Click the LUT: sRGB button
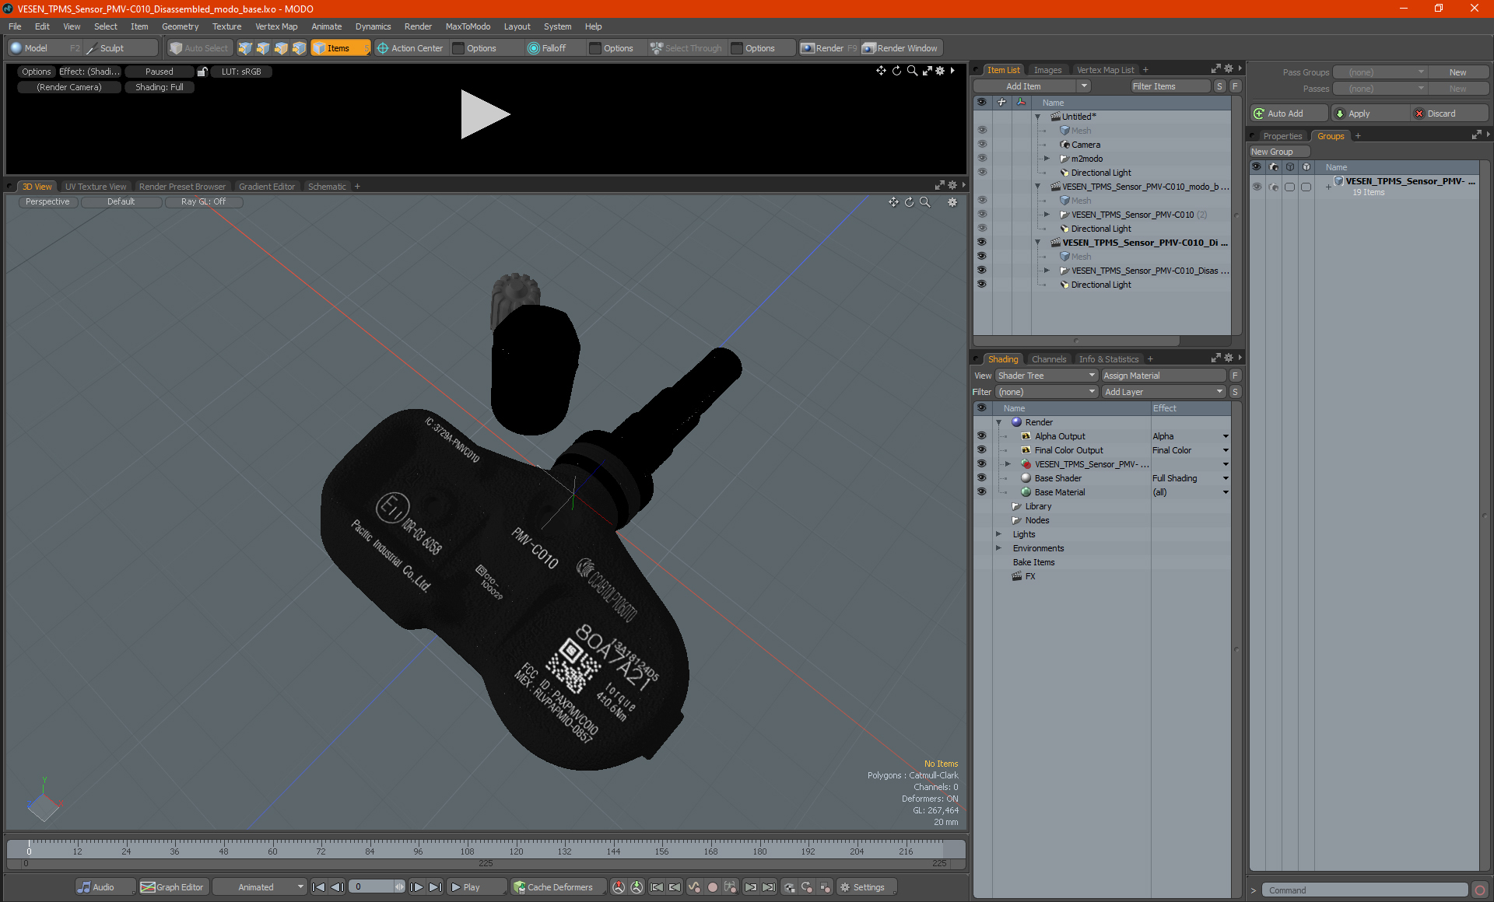Viewport: 1494px width, 902px height. click(x=241, y=72)
